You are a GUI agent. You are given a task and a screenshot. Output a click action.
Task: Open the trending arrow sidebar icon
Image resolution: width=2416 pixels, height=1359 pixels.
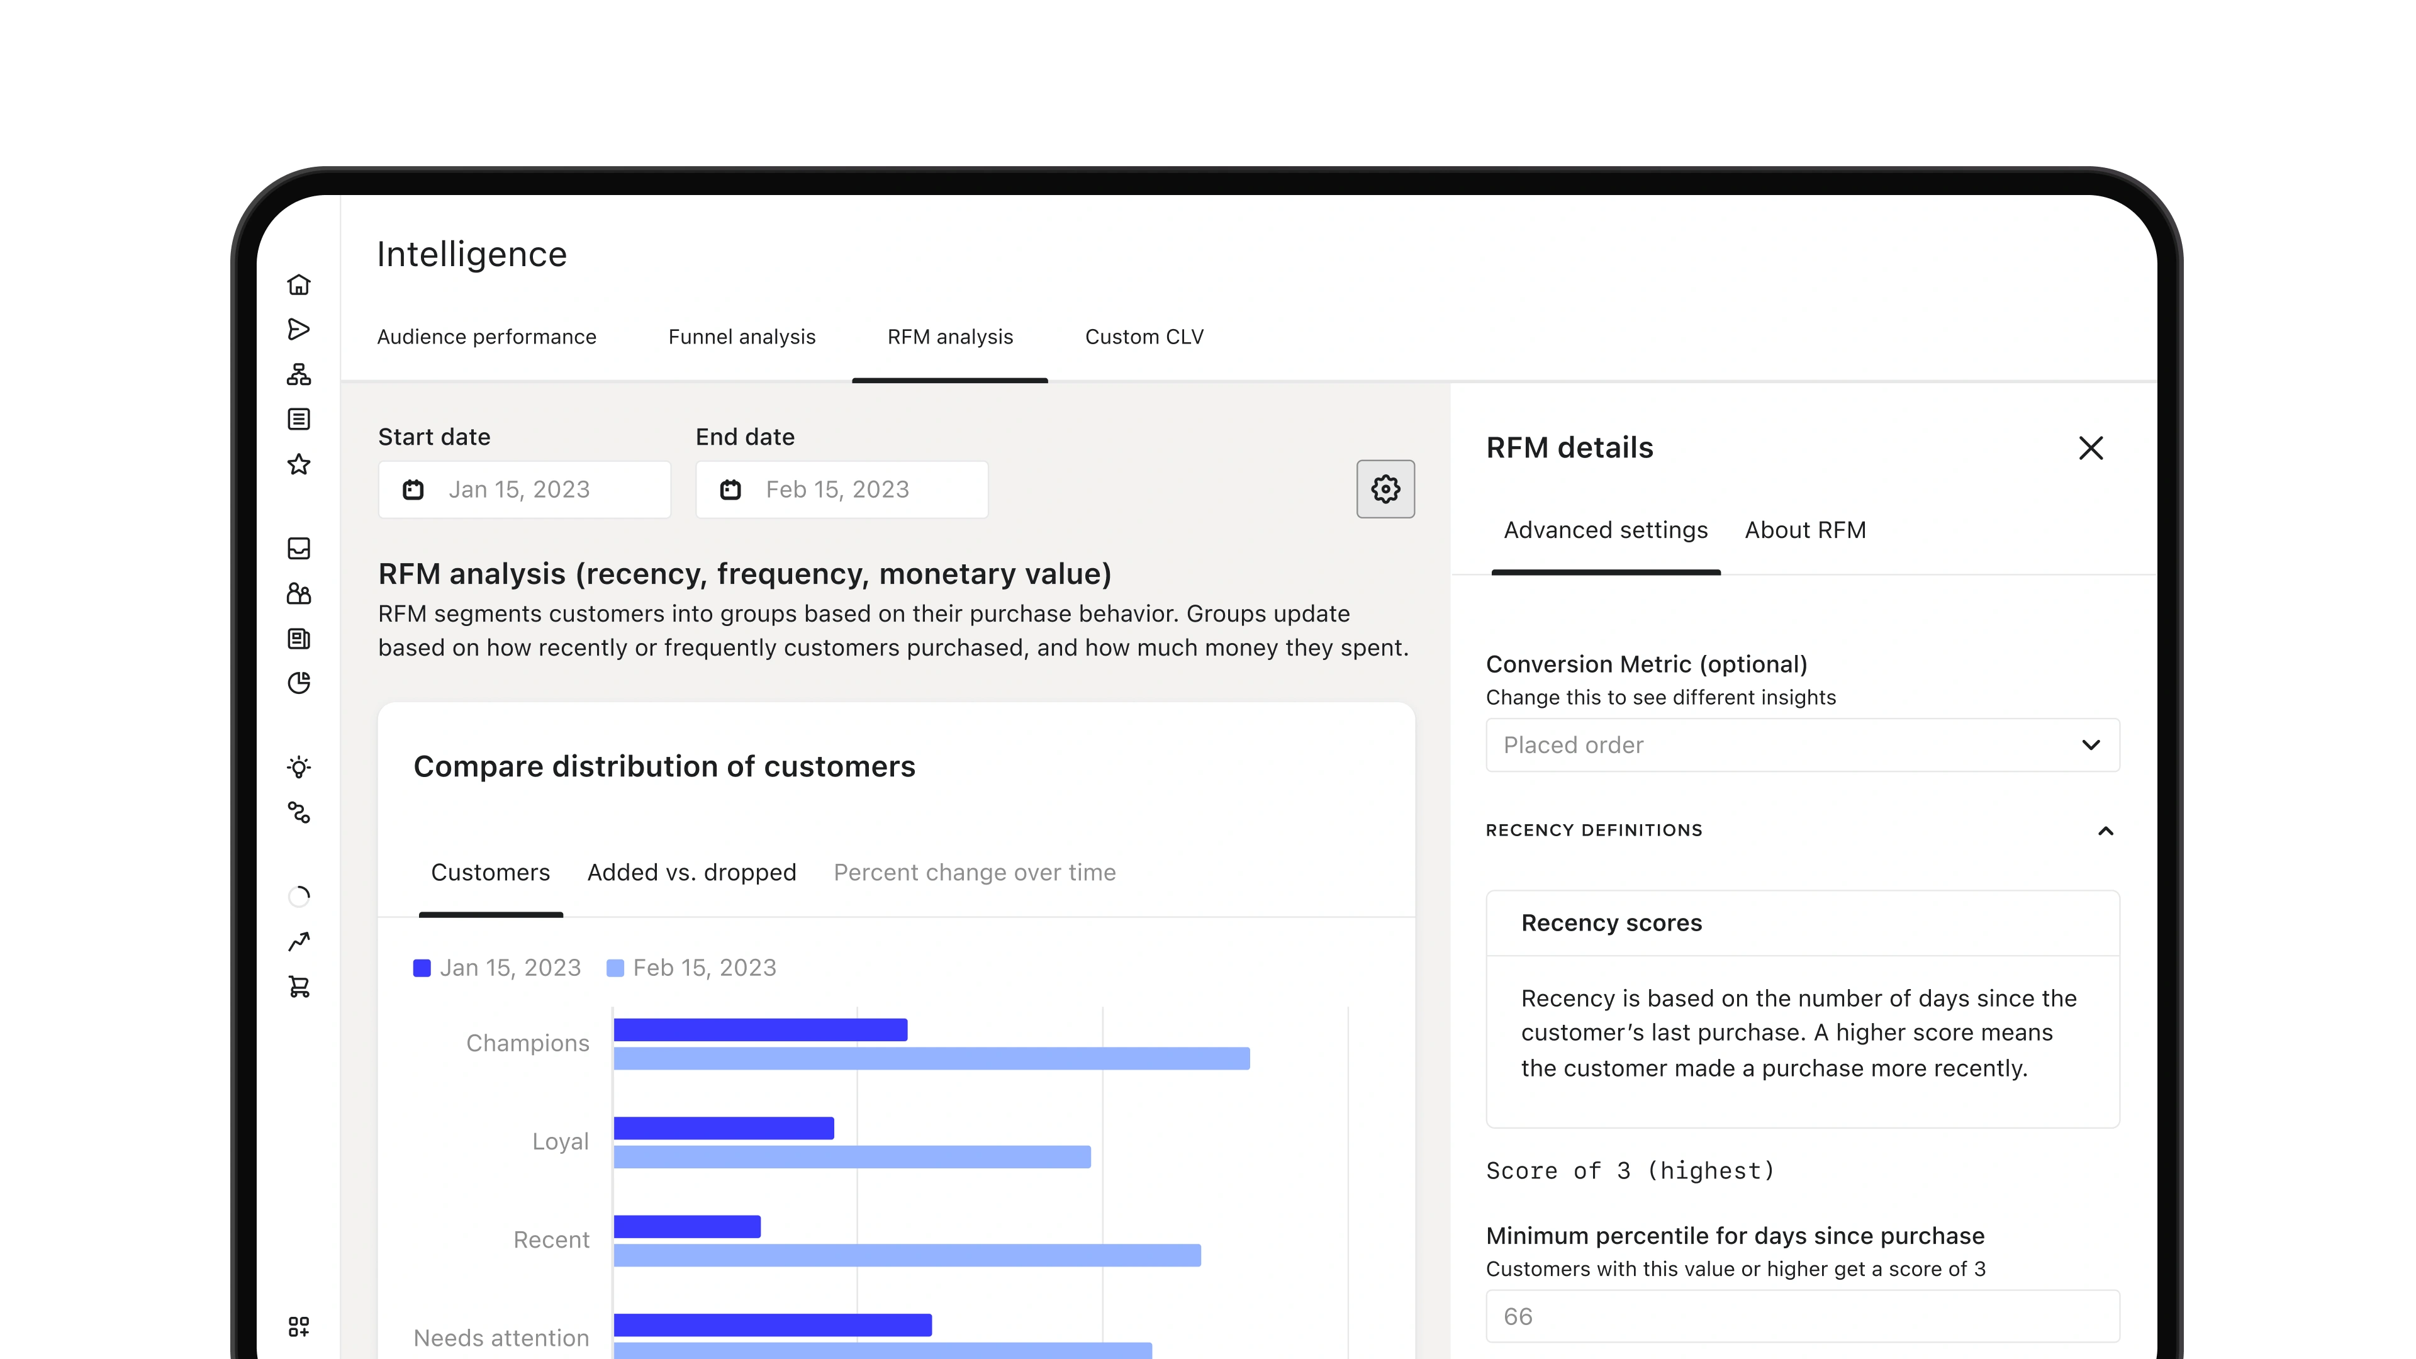pos(298,942)
